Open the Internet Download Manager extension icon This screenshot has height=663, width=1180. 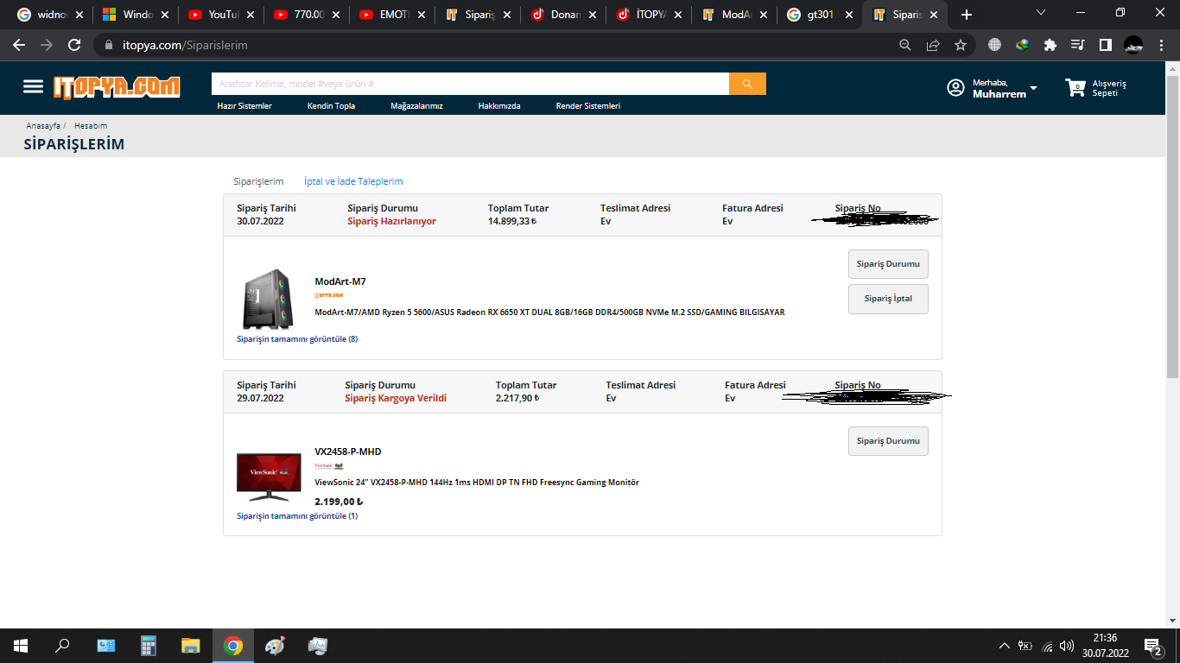1023,45
